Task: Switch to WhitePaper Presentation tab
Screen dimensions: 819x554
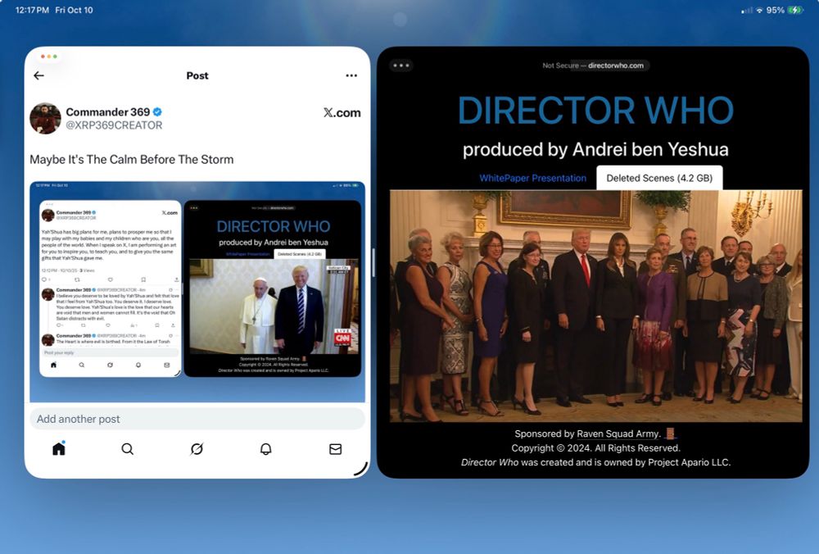Action: [x=533, y=178]
